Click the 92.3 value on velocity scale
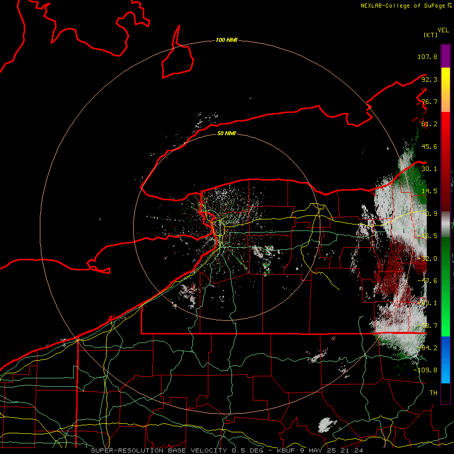Image resolution: width=454 pixels, height=454 pixels. [429, 79]
